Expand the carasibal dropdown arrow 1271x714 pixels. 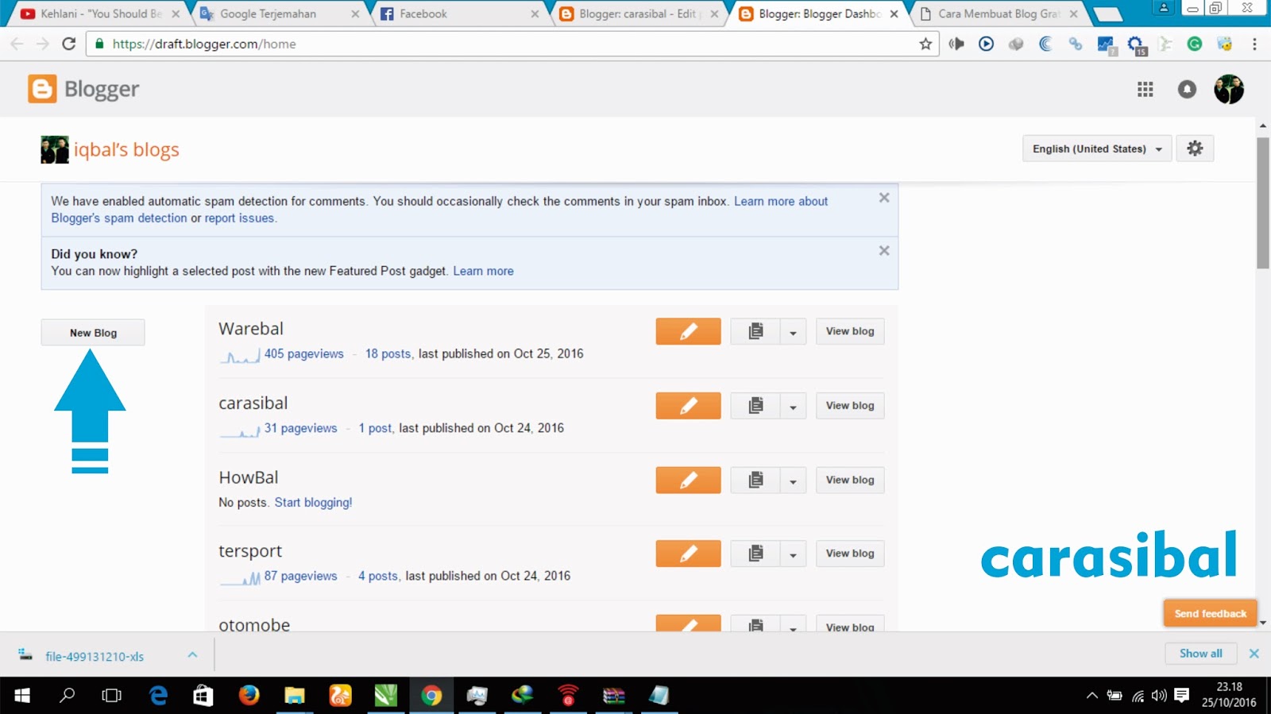[793, 407]
